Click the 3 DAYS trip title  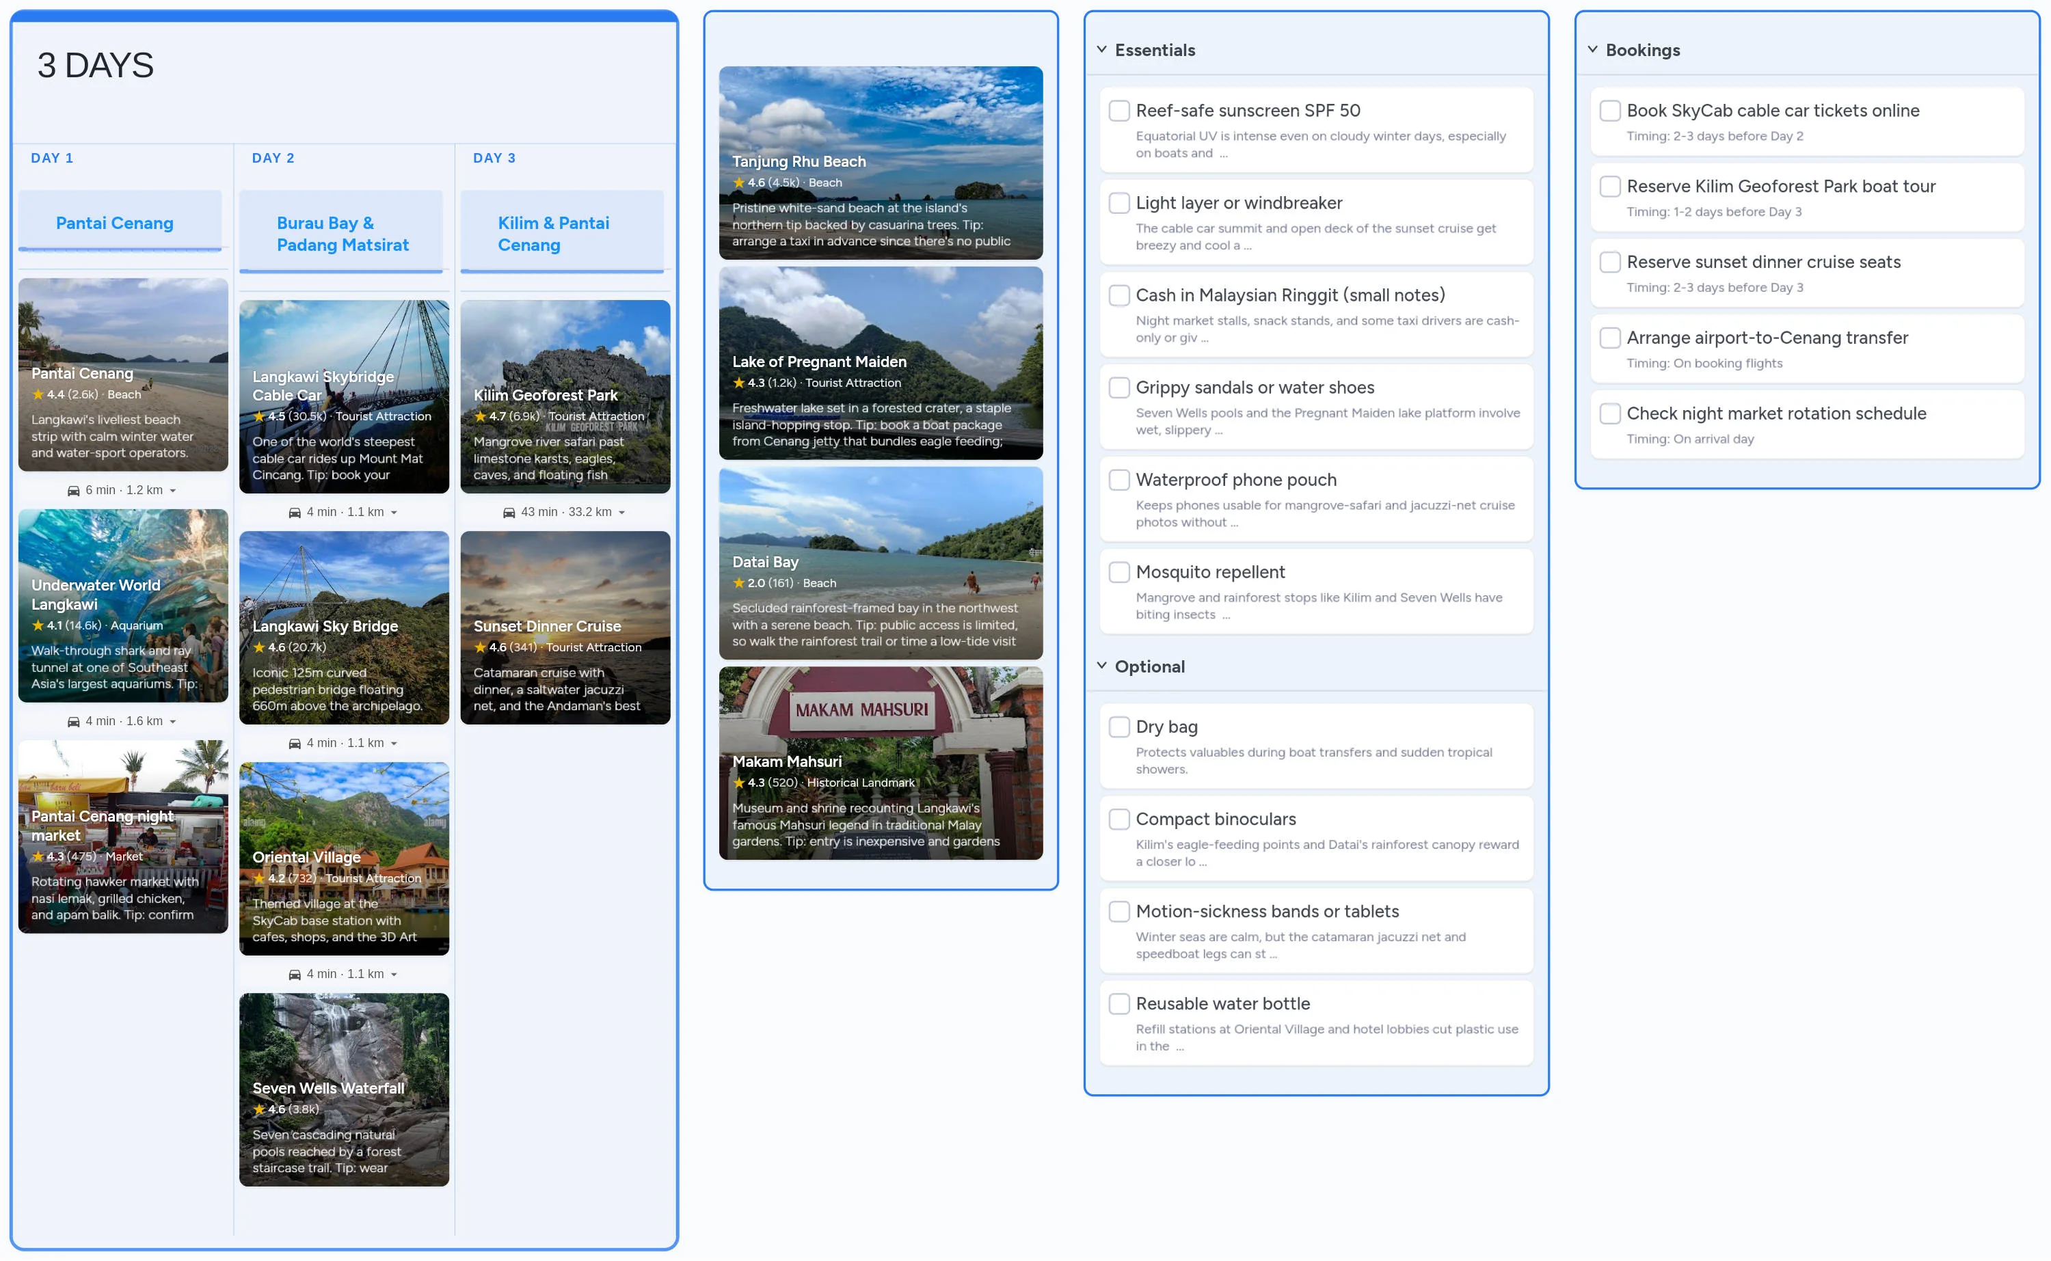point(95,65)
